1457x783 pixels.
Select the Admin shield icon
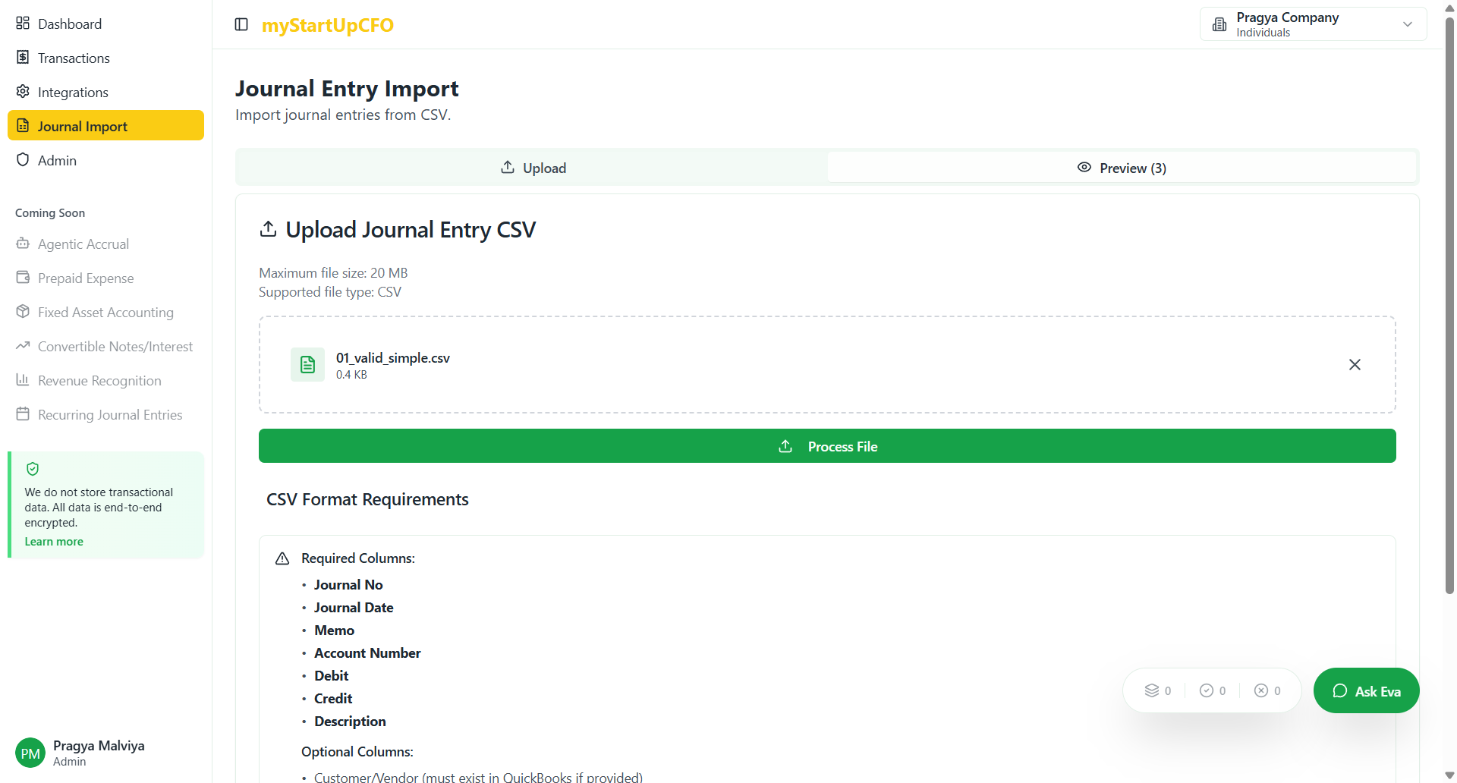click(x=23, y=159)
